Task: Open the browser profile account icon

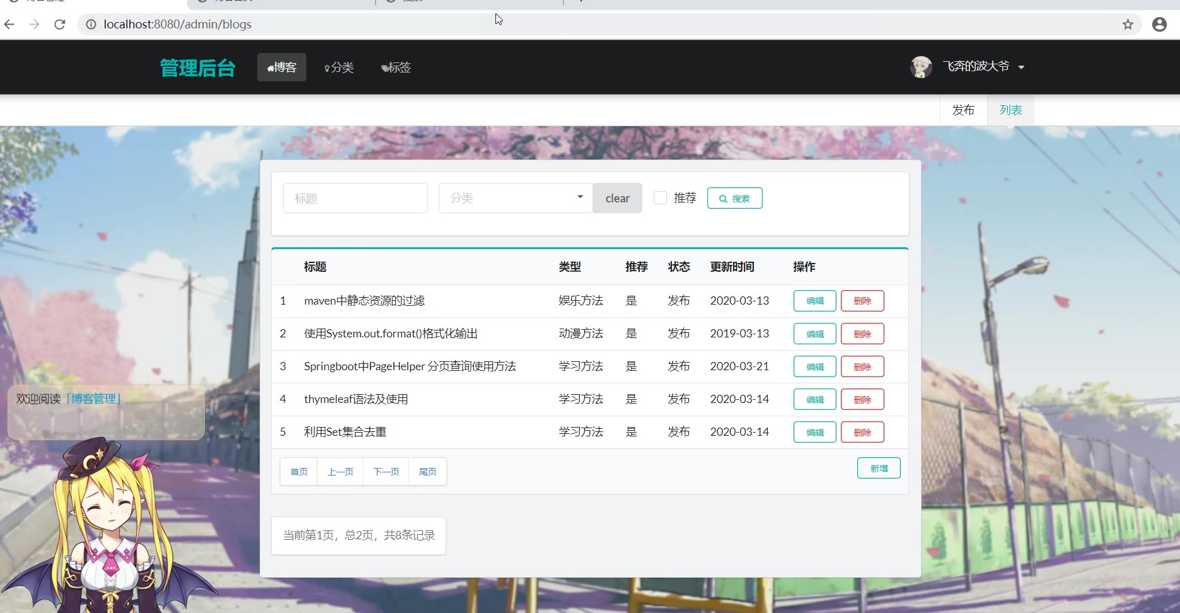Action: click(x=1159, y=25)
